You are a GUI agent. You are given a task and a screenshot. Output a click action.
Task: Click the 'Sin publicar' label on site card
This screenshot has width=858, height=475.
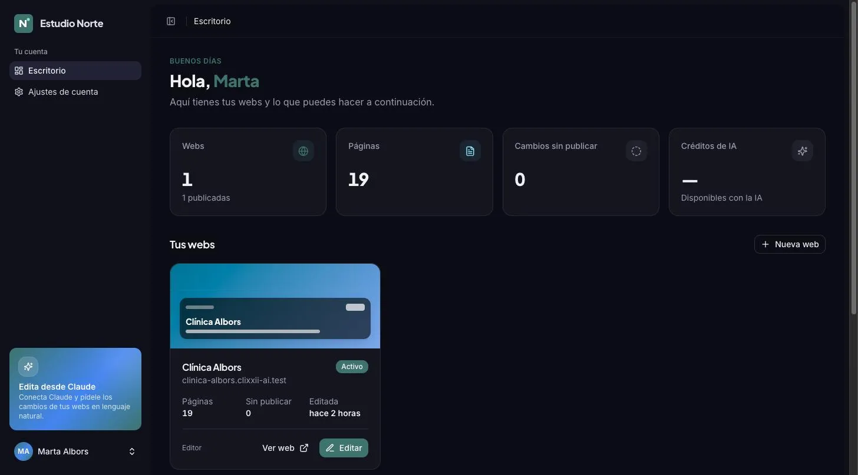pos(269,401)
